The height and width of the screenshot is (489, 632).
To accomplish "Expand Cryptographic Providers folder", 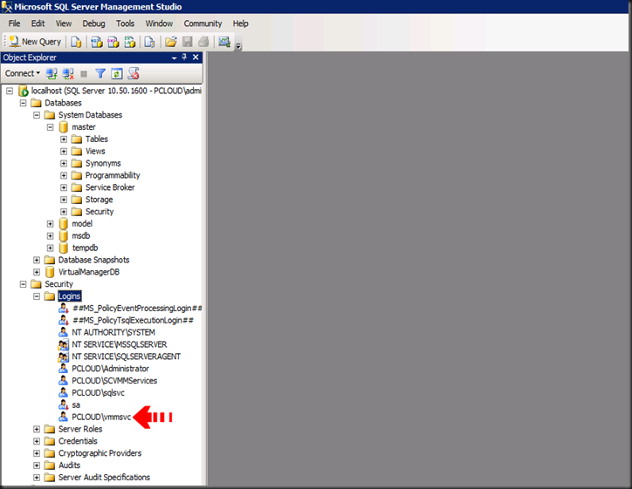I will tap(37, 453).
